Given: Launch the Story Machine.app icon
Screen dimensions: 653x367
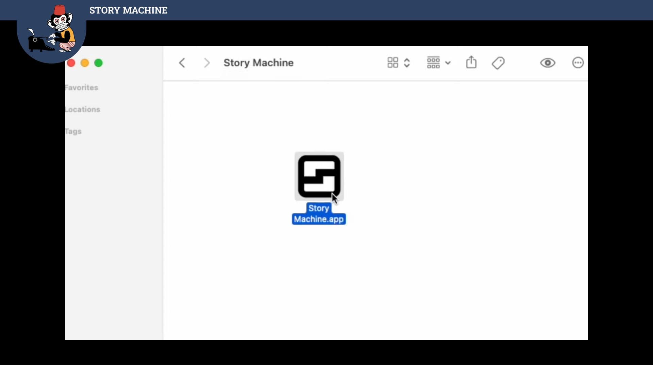Looking at the screenshot, I should [319, 176].
